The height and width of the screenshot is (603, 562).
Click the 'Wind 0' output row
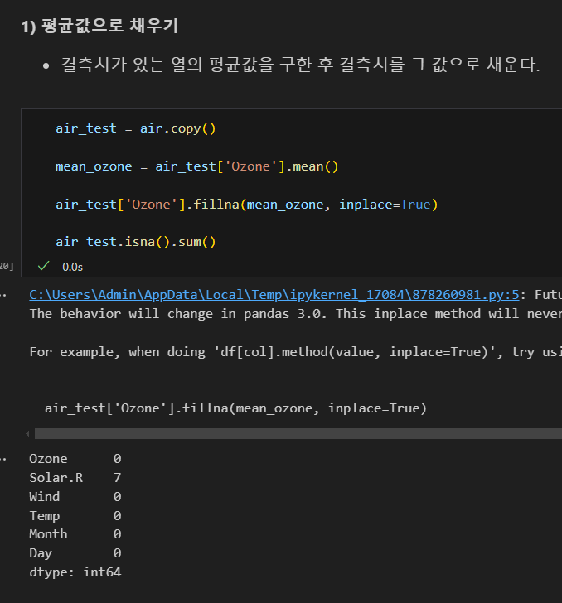pyautogui.click(x=75, y=496)
